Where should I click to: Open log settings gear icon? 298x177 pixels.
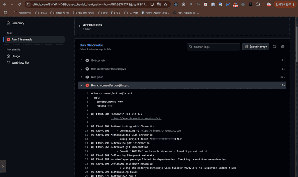[283, 47]
